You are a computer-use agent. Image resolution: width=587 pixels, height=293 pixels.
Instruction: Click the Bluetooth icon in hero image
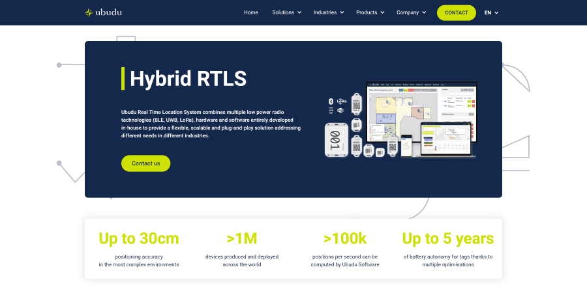point(331,102)
